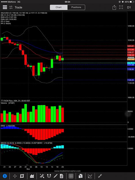
Task: Tap the blue info icon
Action: [5, 176]
